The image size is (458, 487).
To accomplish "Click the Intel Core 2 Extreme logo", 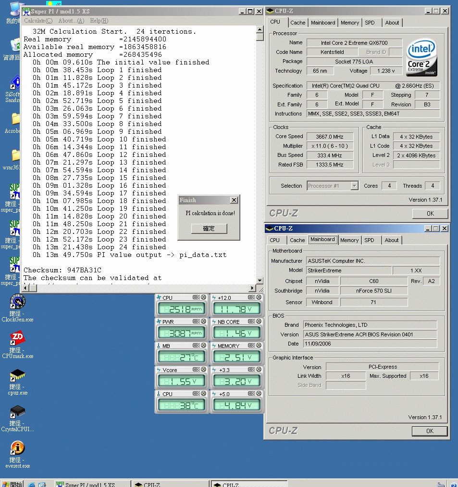I will click(x=421, y=57).
